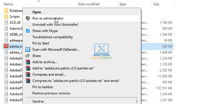This screenshot has height=104, width=203.
Task: Click the Skype icon in context menu
Action: (28, 31)
